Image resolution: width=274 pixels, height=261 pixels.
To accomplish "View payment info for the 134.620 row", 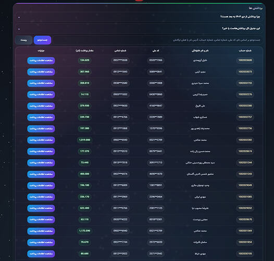I will click(x=41, y=61).
